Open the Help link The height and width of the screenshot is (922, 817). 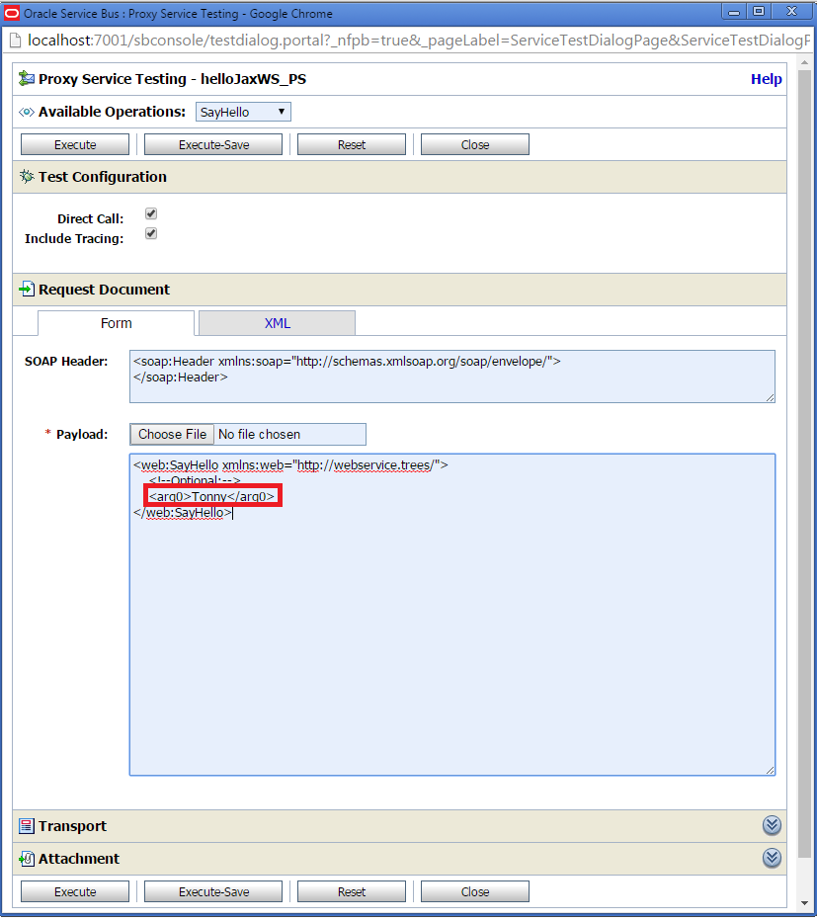pos(766,79)
